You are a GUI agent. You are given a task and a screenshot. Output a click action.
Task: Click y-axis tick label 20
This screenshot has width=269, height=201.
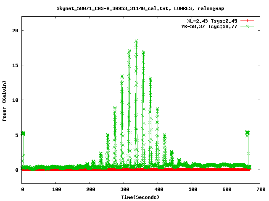coord(15,31)
